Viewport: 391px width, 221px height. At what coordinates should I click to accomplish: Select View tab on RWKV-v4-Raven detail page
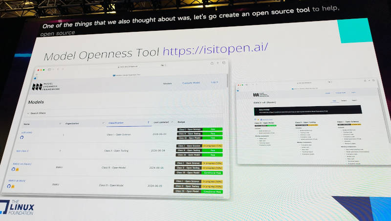(x=334, y=101)
